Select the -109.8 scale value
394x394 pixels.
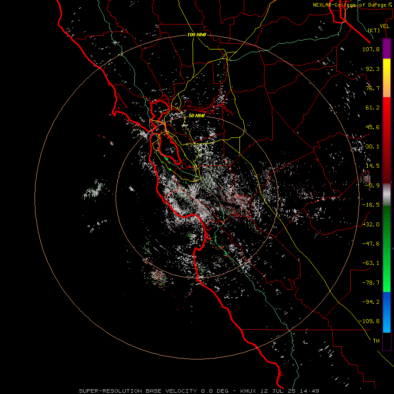click(x=369, y=321)
